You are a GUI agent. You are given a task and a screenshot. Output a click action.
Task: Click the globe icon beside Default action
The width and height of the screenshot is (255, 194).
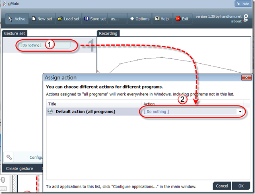click(x=50, y=111)
